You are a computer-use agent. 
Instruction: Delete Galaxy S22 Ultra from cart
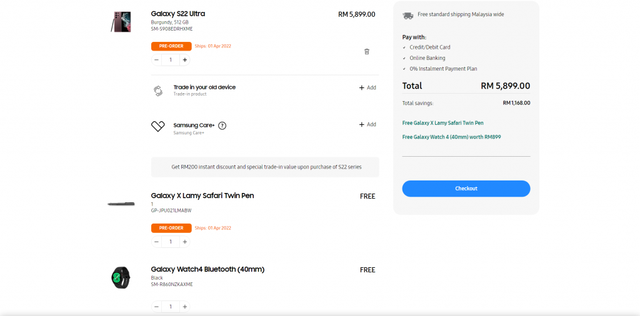point(367,51)
